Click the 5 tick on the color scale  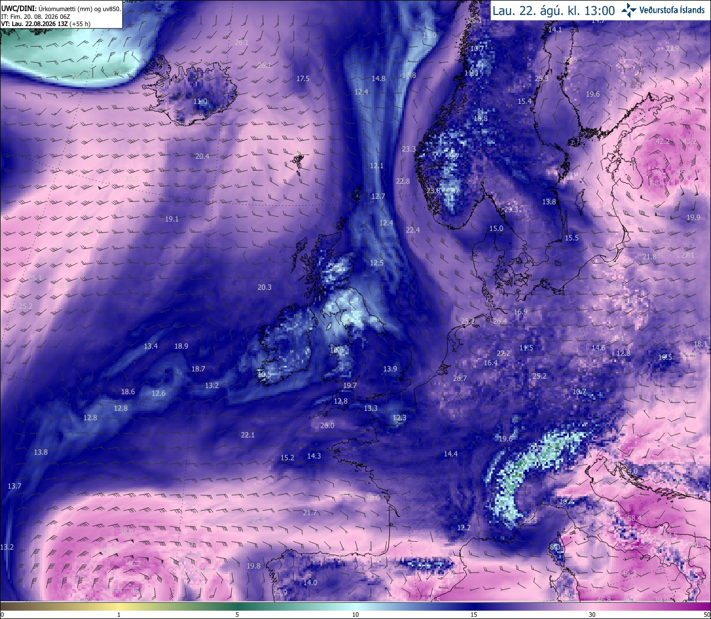237,615
